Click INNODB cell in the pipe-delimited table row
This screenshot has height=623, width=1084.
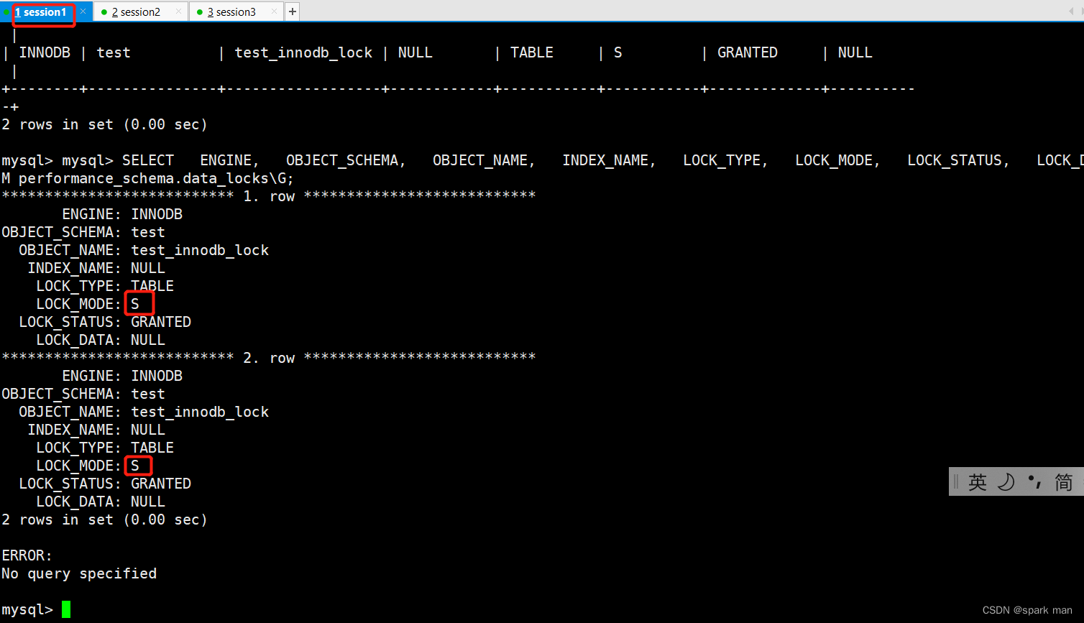click(x=45, y=52)
